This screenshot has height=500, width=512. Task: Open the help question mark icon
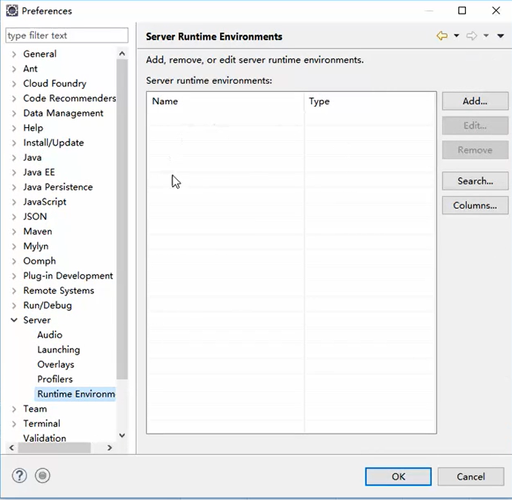pyautogui.click(x=19, y=475)
